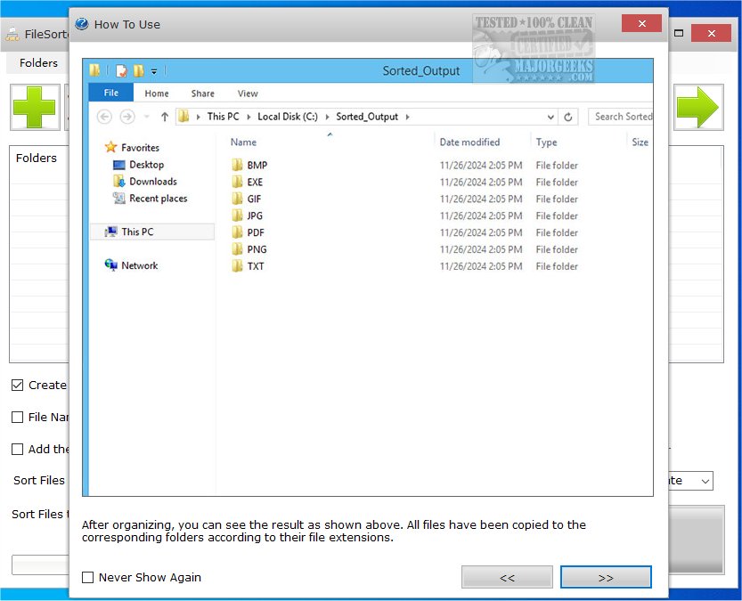This screenshot has width=742, height=601.
Task: Click the PNG folder icon
Action: tap(237, 249)
